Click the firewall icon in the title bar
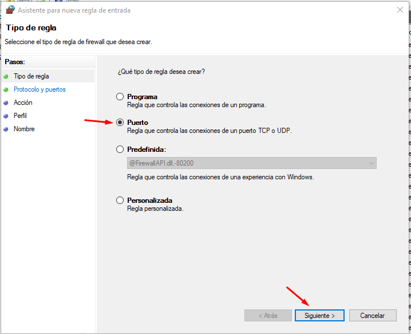This screenshot has height=334, width=411. 10,10
